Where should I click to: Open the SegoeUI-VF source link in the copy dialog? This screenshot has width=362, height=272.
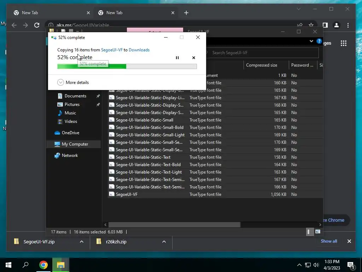(112, 50)
